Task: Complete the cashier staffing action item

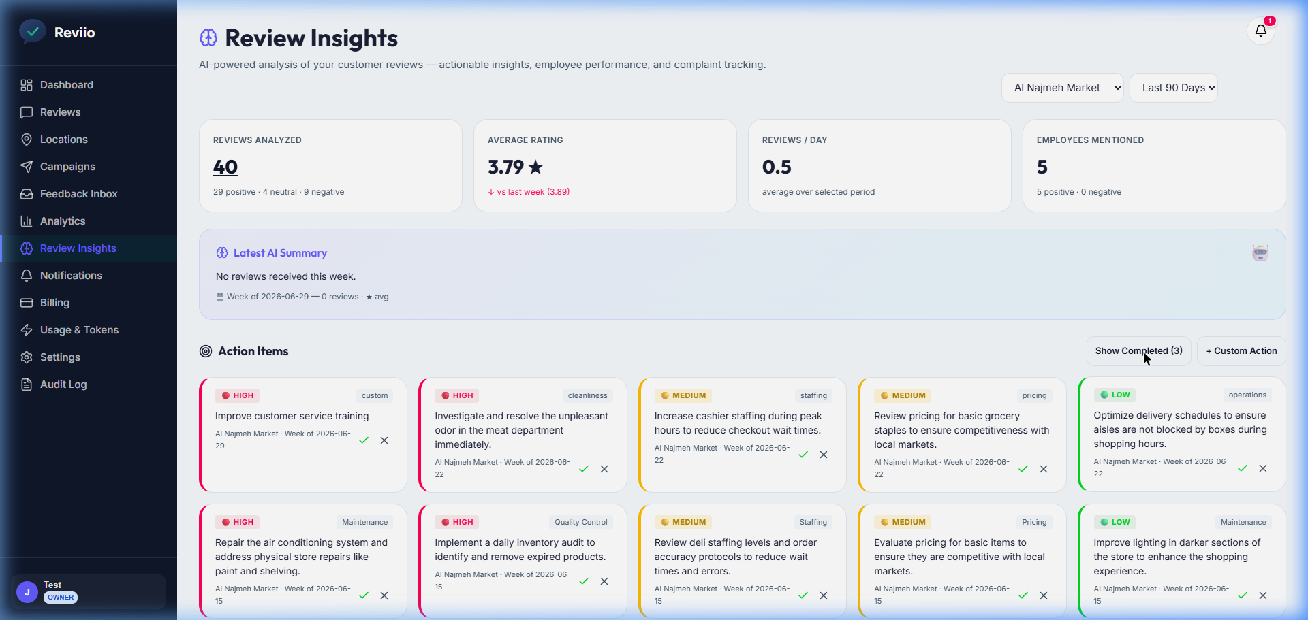Action: tap(803, 455)
